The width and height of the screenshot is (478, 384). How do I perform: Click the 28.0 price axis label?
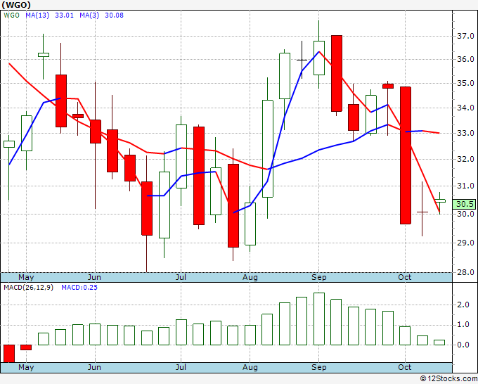coord(465,272)
